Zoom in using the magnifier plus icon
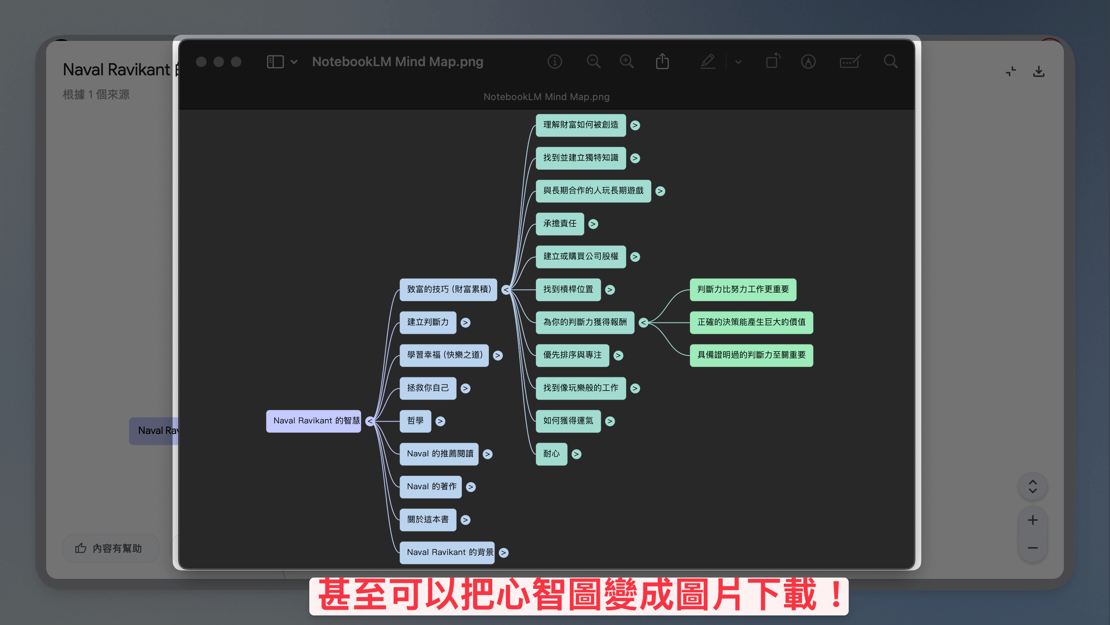 (x=627, y=62)
